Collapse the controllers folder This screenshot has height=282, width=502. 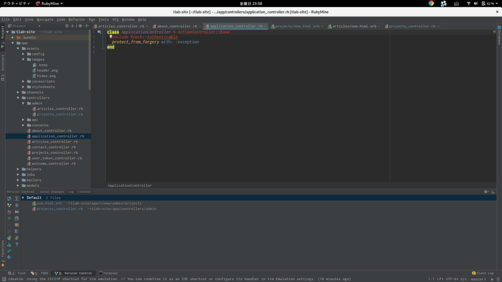click(x=18, y=98)
